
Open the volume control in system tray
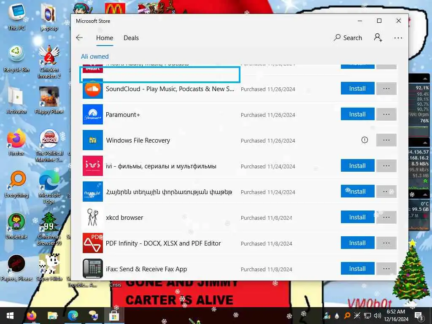[378, 316]
